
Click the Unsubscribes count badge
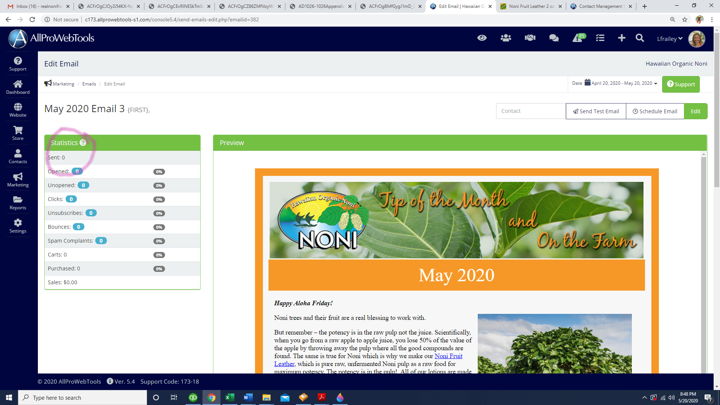pyautogui.click(x=91, y=213)
